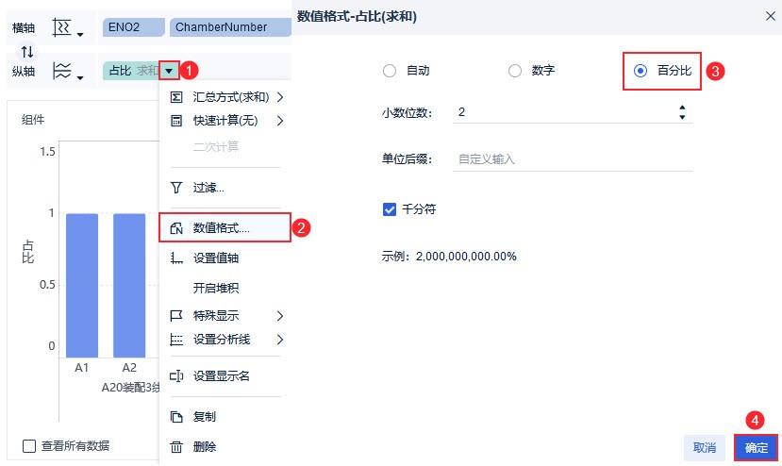Image resolution: width=782 pixels, height=466 pixels.
Task: Click the 设置值轴 icon
Action: [x=175, y=258]
